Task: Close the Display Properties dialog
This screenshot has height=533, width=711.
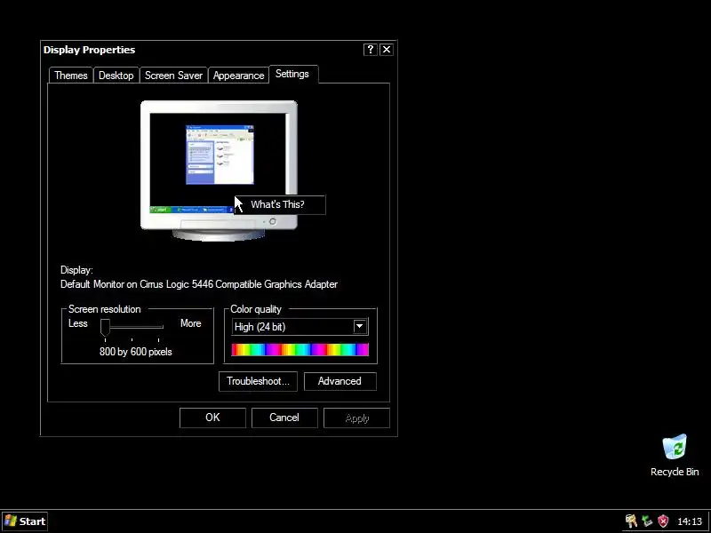Action: [x=387, y=50]
